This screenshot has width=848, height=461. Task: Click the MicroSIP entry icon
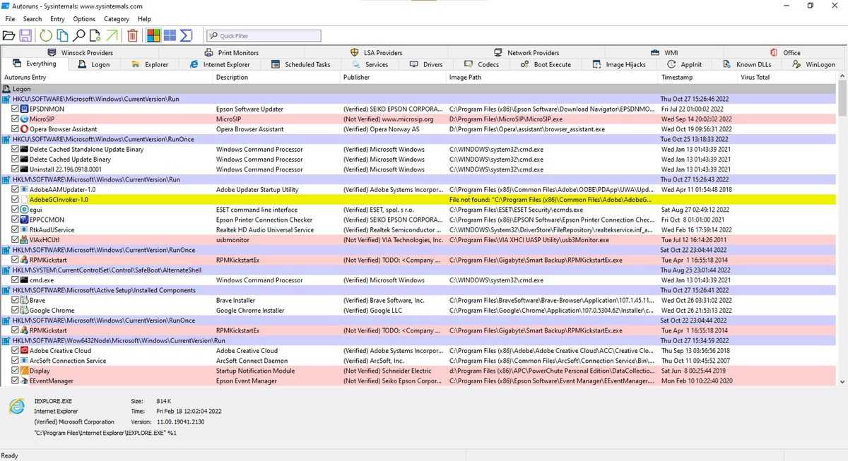coord(25,119)
